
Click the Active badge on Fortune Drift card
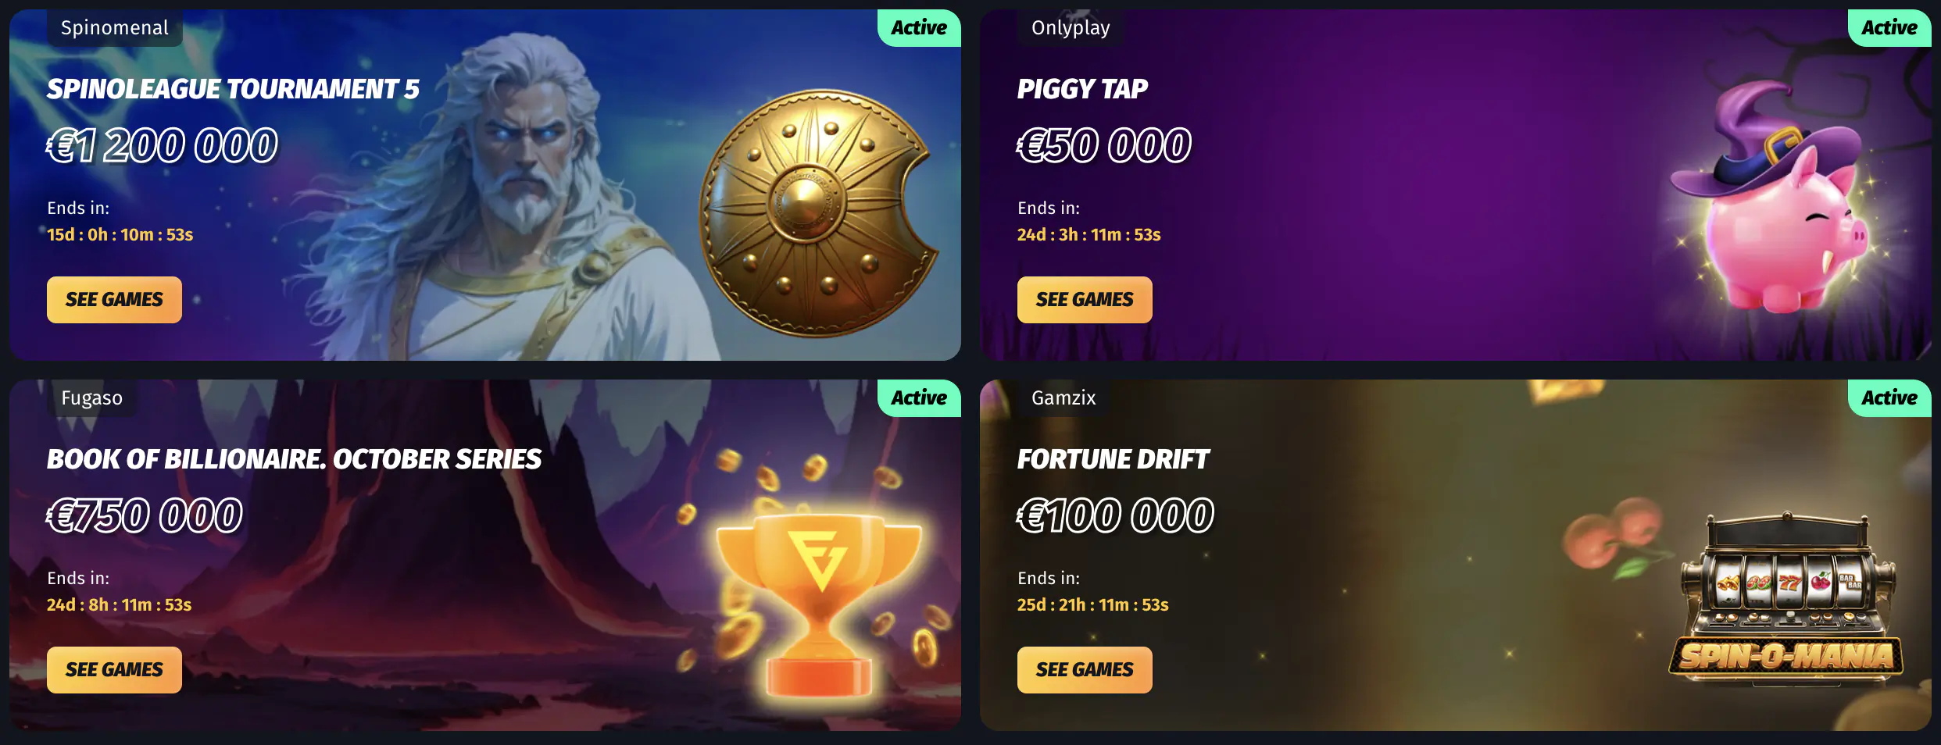[x=1889, y=398]
